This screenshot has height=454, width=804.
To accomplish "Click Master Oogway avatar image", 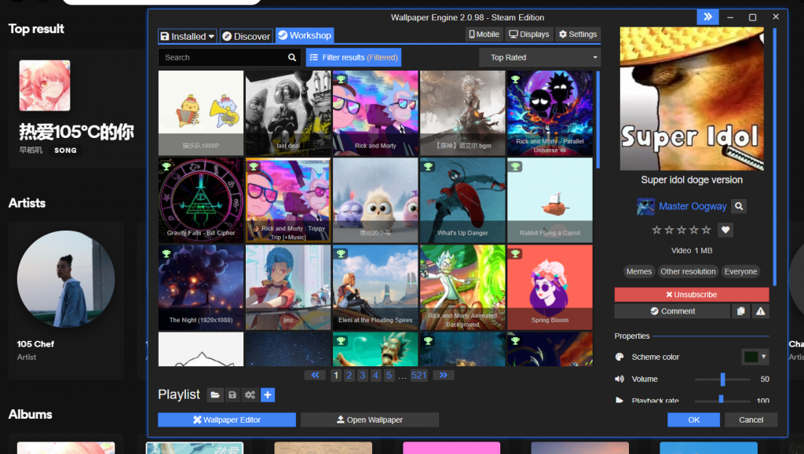I will point(645,206).
